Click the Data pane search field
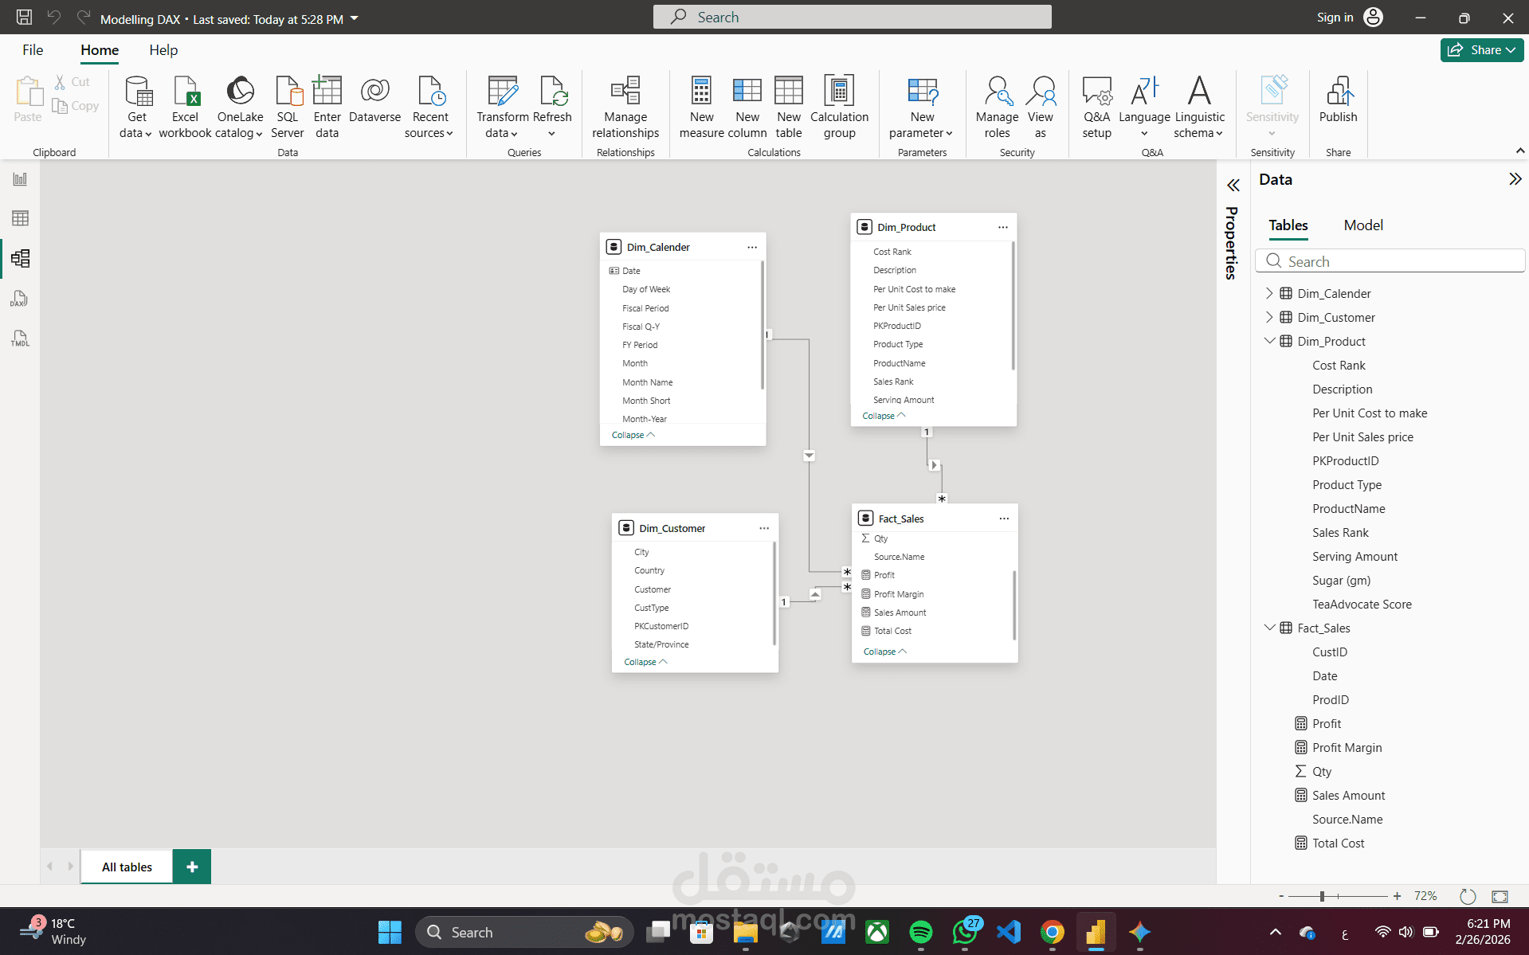The height and width of the screenshot is (955, 1529). click(1390, 260)
